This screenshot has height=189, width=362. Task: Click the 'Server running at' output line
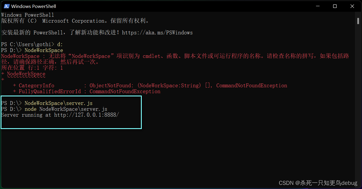(x=60, y=115)
